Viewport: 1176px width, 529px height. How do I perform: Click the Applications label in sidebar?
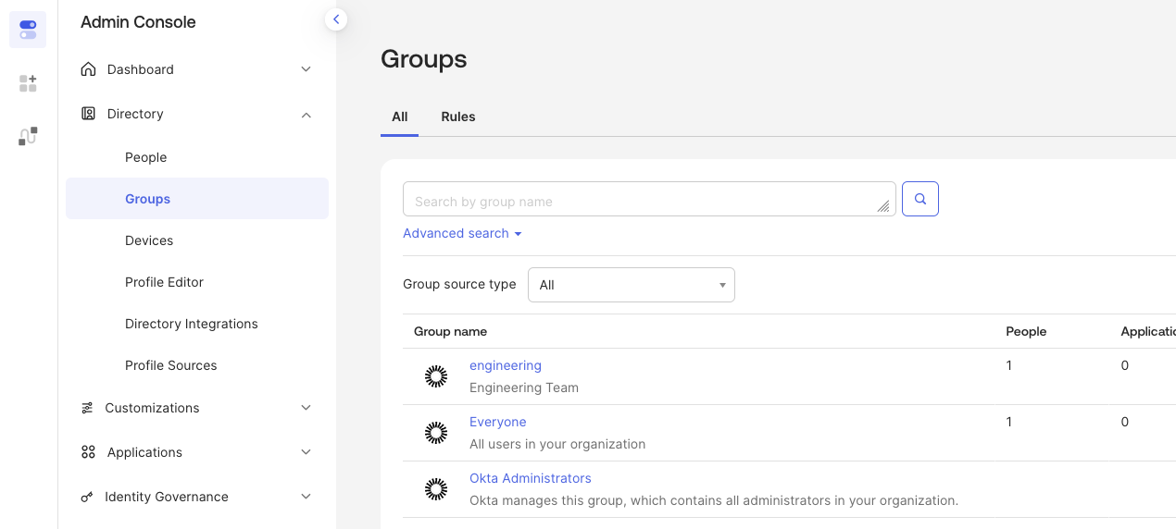point(144,452)
